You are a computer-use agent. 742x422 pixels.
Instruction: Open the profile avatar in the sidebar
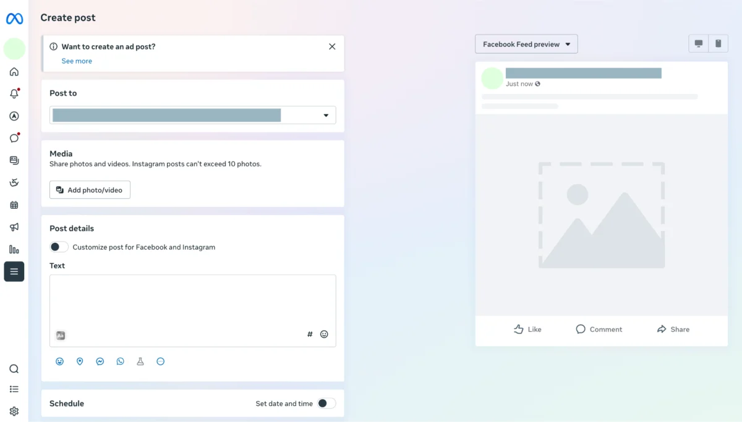14,49
